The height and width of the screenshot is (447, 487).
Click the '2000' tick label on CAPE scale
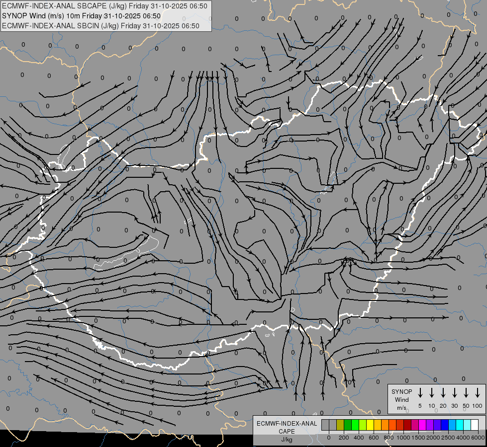click(x=433, y=438)
